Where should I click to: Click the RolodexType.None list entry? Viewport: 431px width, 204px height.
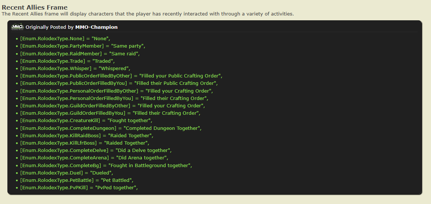(x=65, y=38)
